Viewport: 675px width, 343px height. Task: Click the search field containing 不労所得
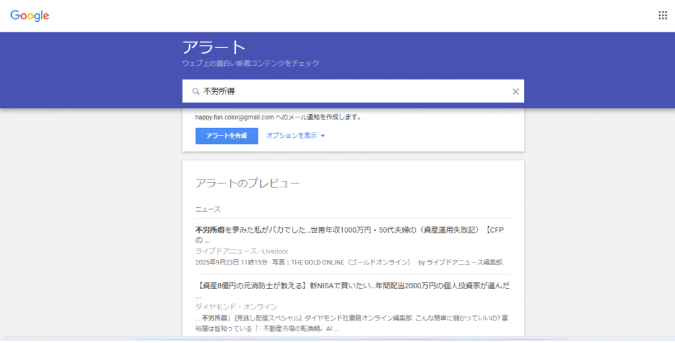(x=349, y=92)
